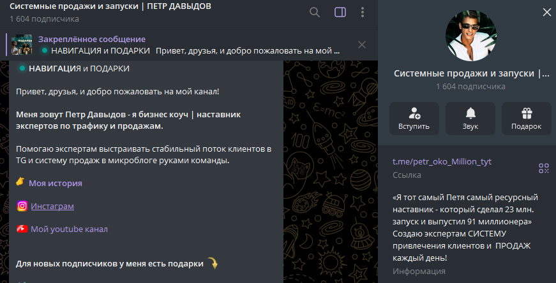This screenshot has height=283, width=556.
Task: Click 'Привет, друзья' greeting line in message
Action: point(117,92)
